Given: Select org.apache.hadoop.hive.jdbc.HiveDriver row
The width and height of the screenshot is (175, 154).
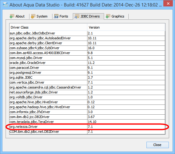Looking at the screenshot, I should pos(87,107).
